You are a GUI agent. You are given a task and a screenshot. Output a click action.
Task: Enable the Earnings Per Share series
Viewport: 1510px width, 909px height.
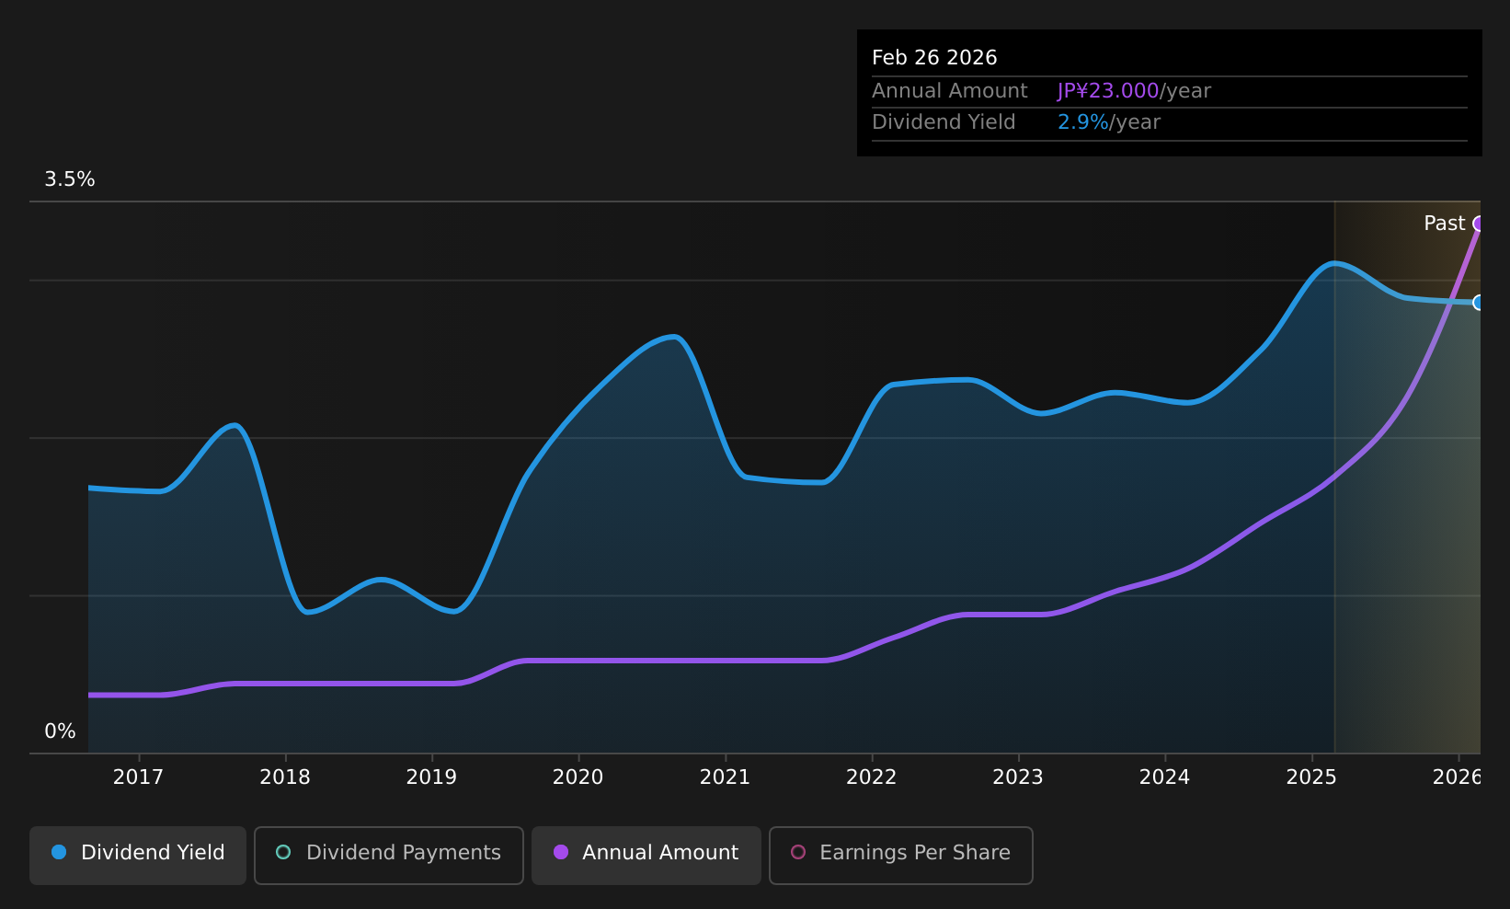point(901,855)
